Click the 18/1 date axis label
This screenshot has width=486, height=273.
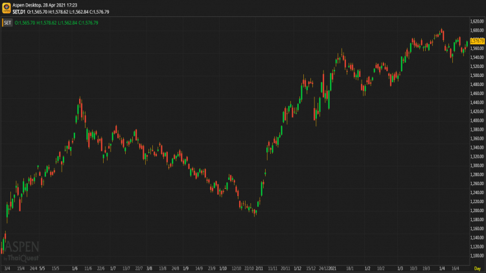tap(350, 268)
